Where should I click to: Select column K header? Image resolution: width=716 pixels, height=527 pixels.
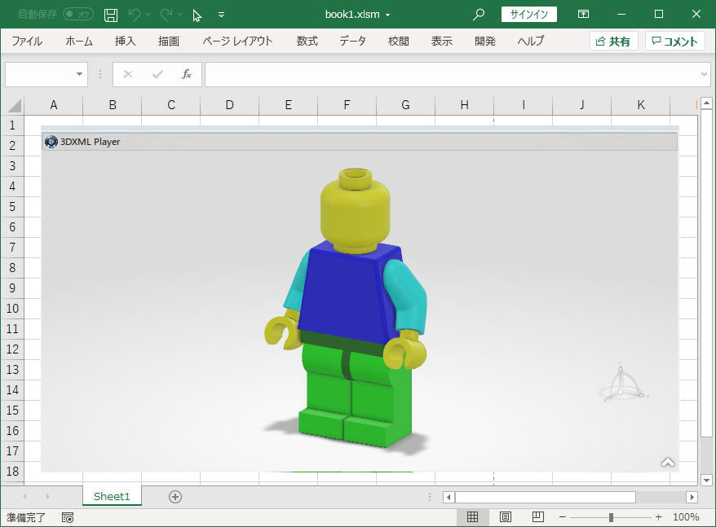[641, 105]
